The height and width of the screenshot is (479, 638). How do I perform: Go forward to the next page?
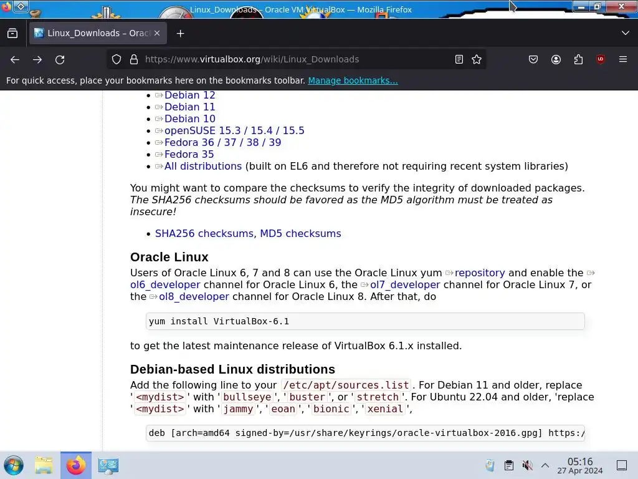click(x=37, y=59)
